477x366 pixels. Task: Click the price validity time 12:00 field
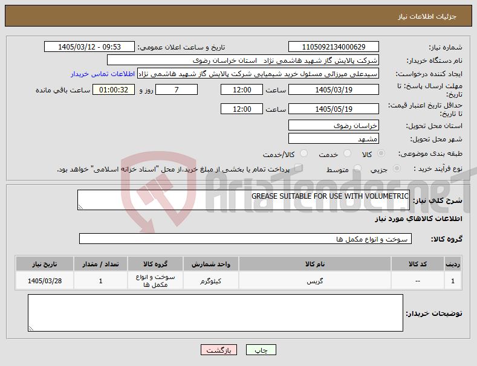pos(242,109)
